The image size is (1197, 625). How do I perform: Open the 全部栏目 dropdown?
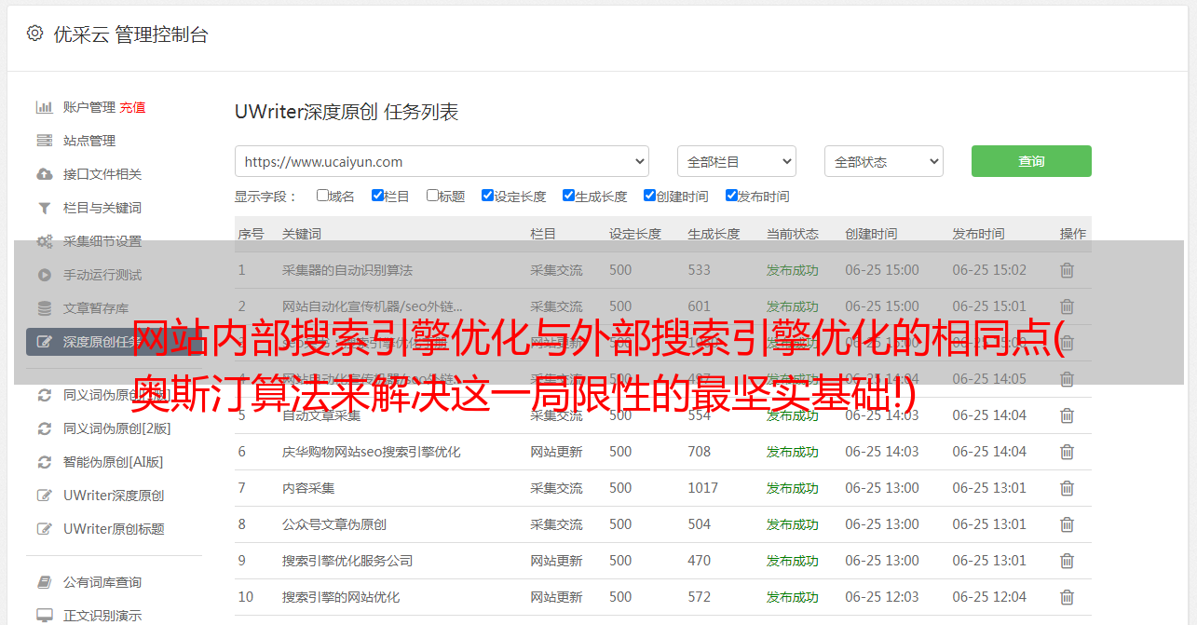737,161
